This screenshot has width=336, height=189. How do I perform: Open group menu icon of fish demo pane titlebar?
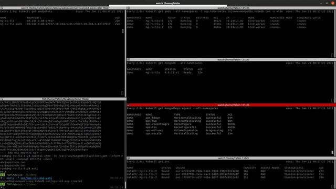point(2,99)
